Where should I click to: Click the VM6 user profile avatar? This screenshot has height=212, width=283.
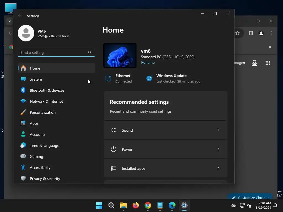[26, 33]
